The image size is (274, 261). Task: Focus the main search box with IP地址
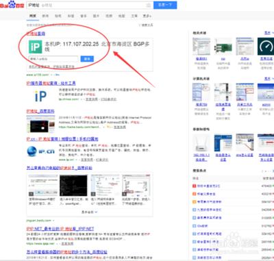tap(90, 5)
